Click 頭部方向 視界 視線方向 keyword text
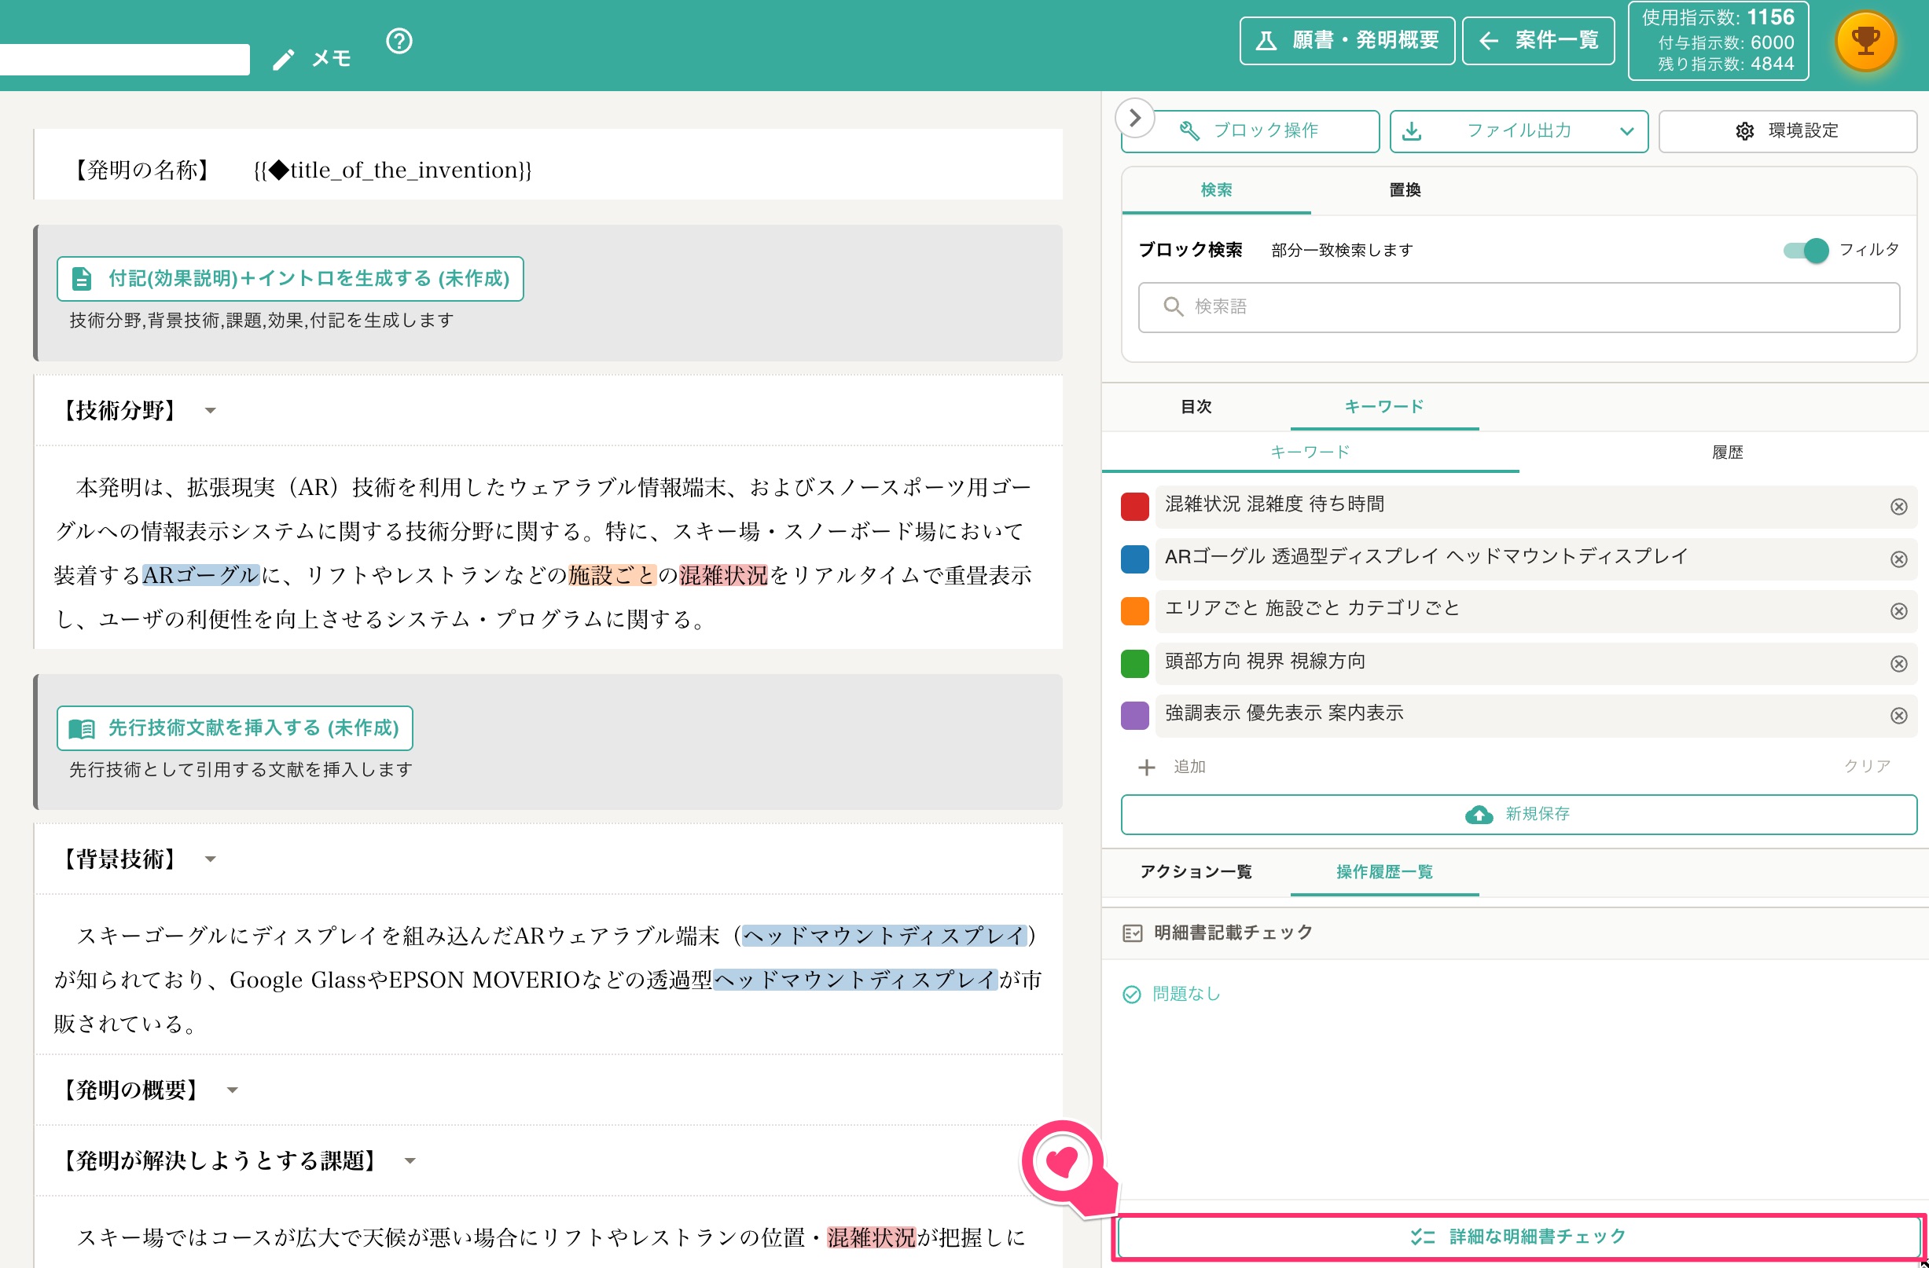 (1265, 662)
